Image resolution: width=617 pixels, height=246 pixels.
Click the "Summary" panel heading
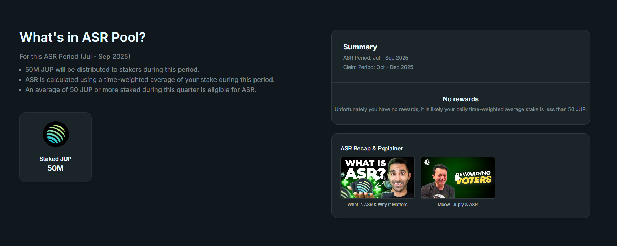coord(360,47)
